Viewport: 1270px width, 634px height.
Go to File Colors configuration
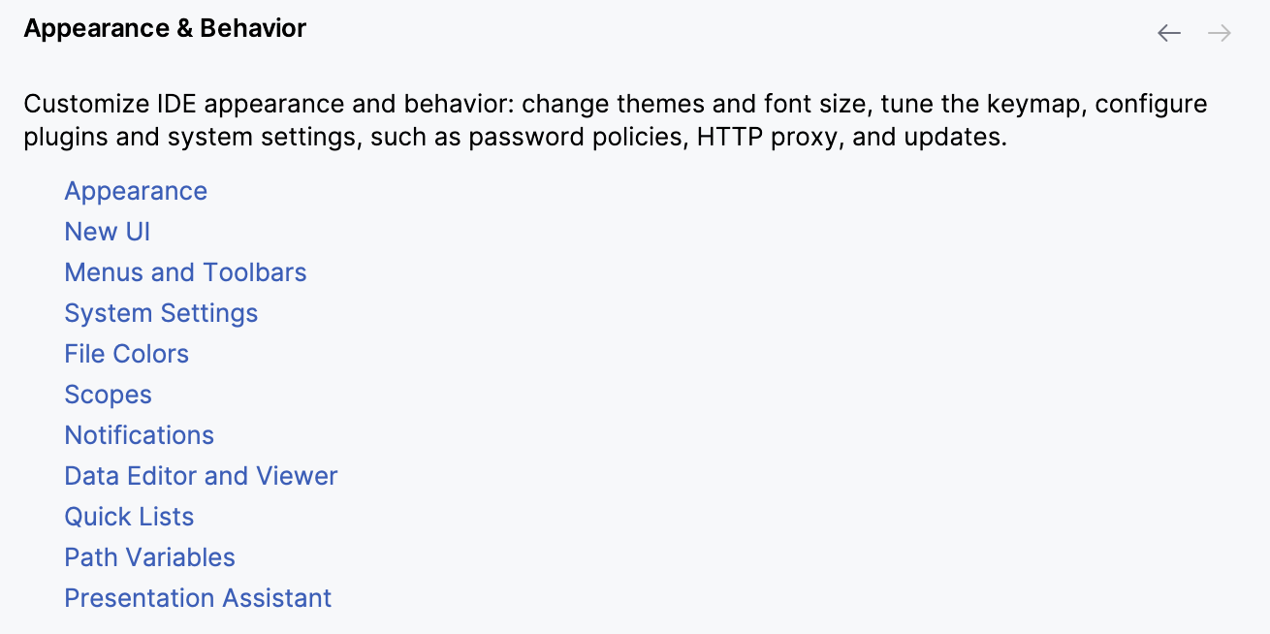pos(126,354)
